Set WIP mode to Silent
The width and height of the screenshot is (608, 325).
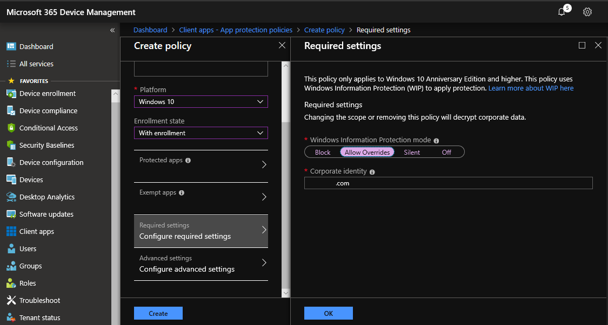pos(412,152)
